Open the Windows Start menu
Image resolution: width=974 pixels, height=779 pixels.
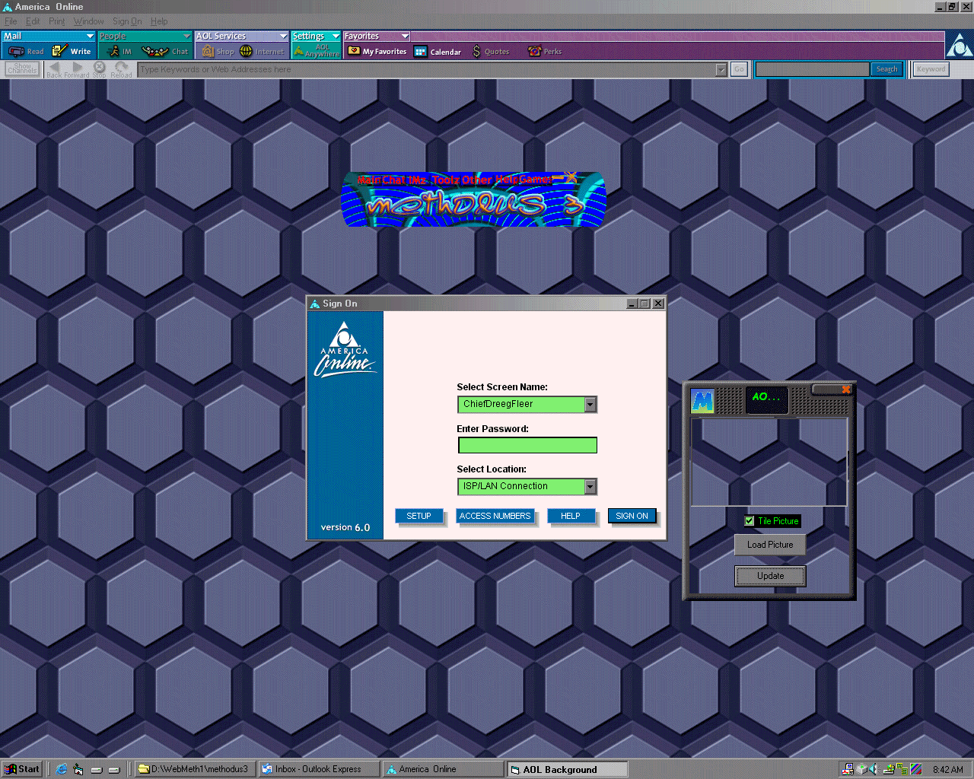pyautogui.click(x=22, y=769)
